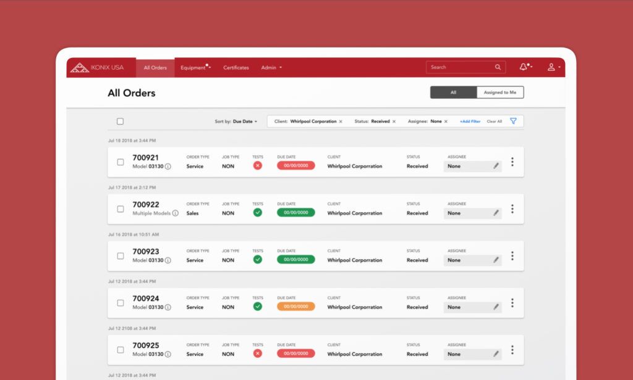Go to the All Orders tab
The height and width of the screenshot is (380, 633).
pos(155,68)
